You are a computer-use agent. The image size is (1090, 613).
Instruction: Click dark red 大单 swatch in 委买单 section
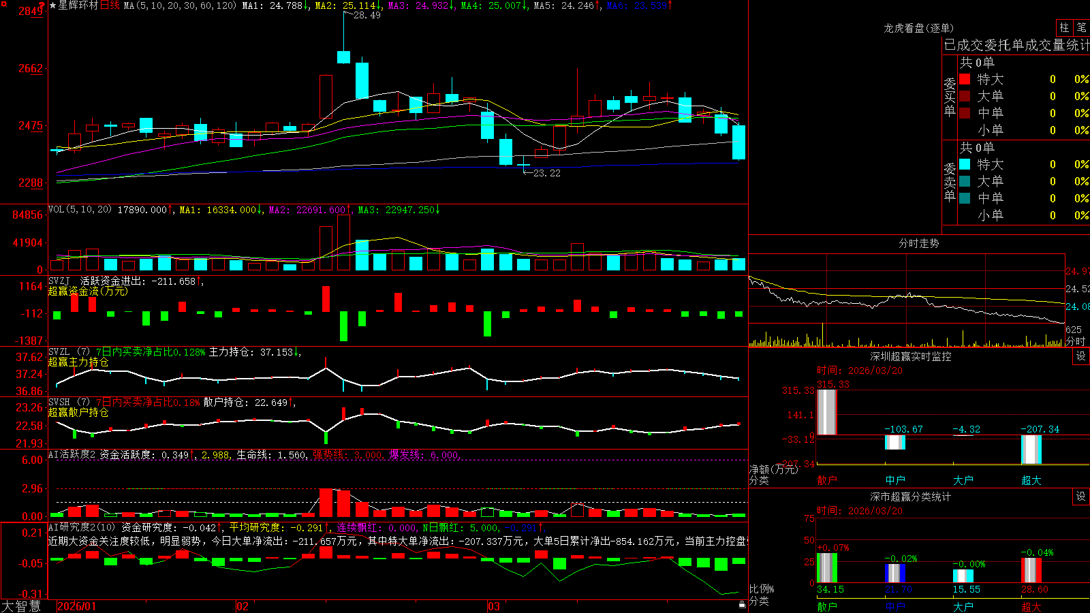click(965, 96)
